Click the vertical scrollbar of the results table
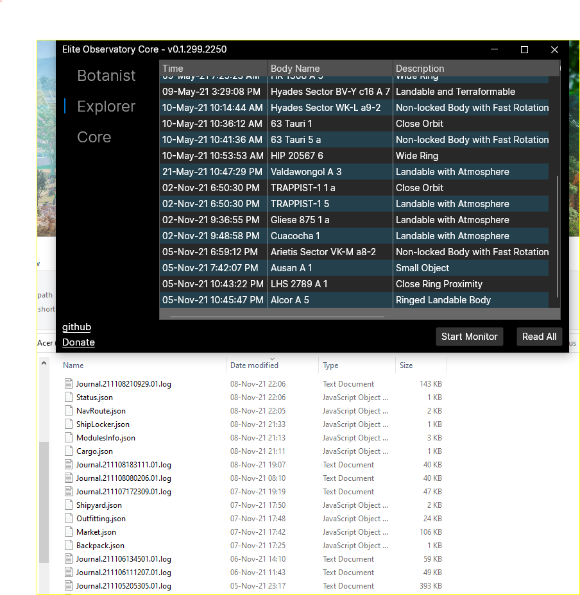Image resolution: width=580 pixels, height=595 pixels. (x=557, y=236)
